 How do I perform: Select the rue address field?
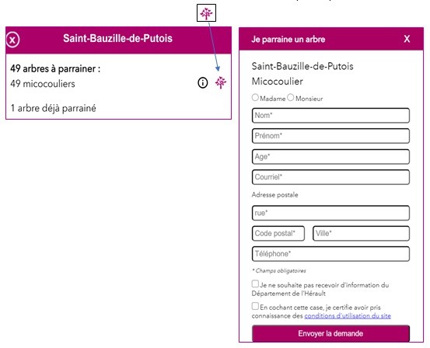point(330,213)
